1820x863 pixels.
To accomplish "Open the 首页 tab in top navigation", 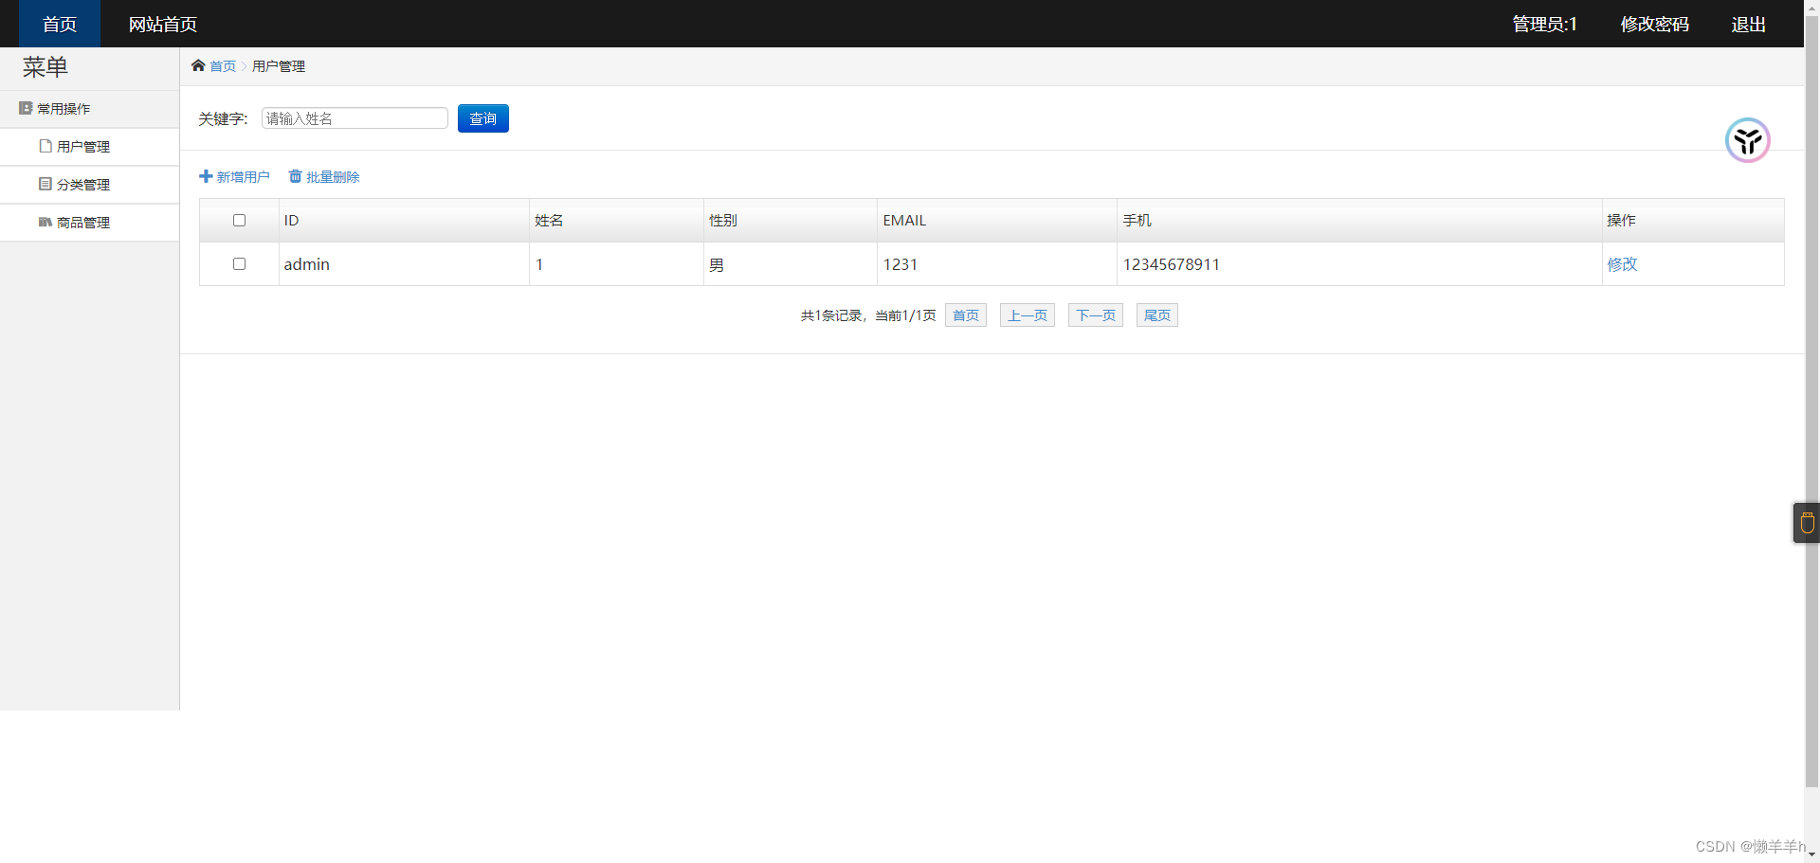I will 60,24.
